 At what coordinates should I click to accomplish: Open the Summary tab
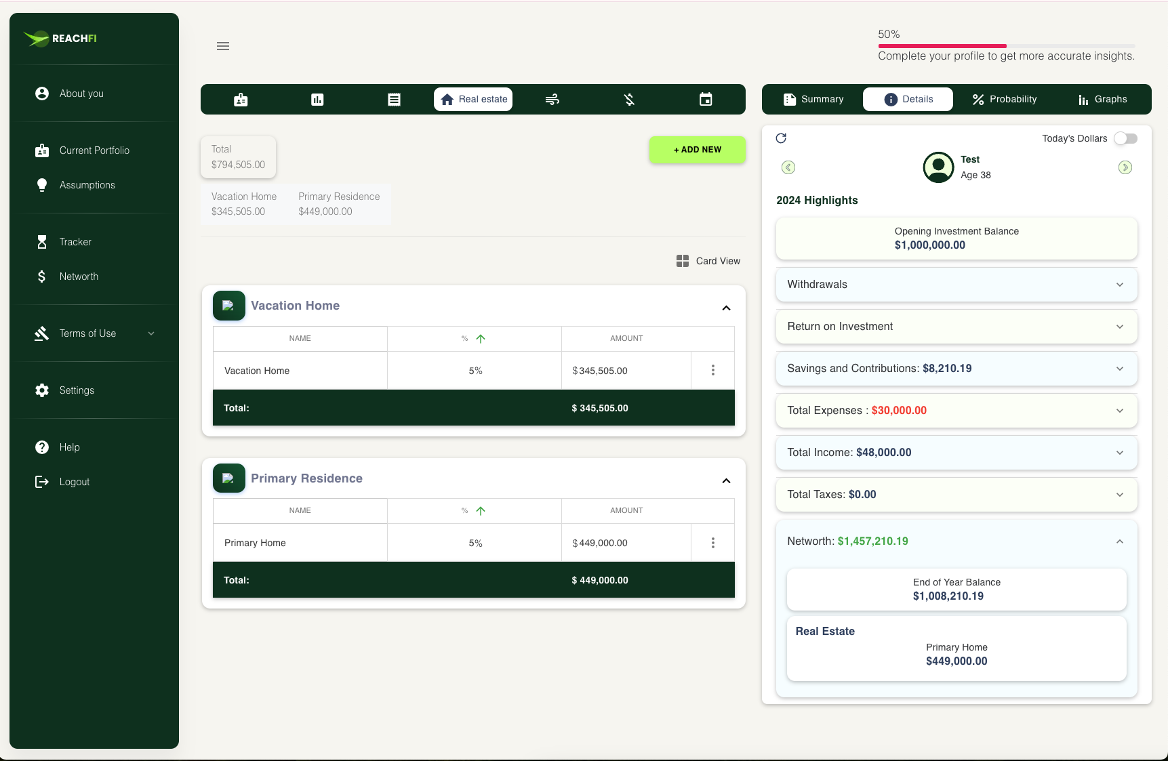click(813, 99)
